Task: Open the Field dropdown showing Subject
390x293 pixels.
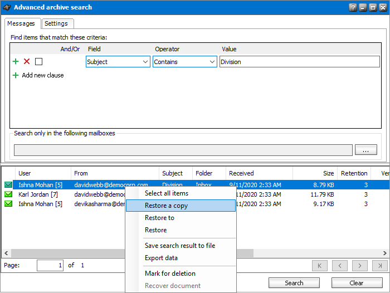Action: (118, 62)
